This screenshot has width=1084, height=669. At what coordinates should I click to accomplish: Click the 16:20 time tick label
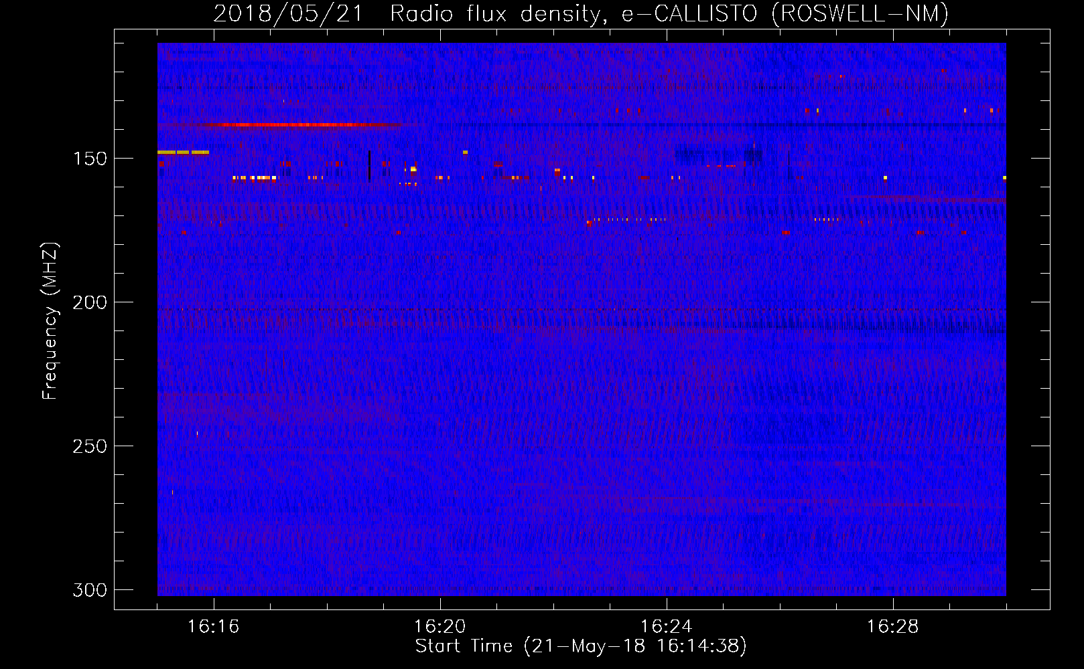[439, 626]
